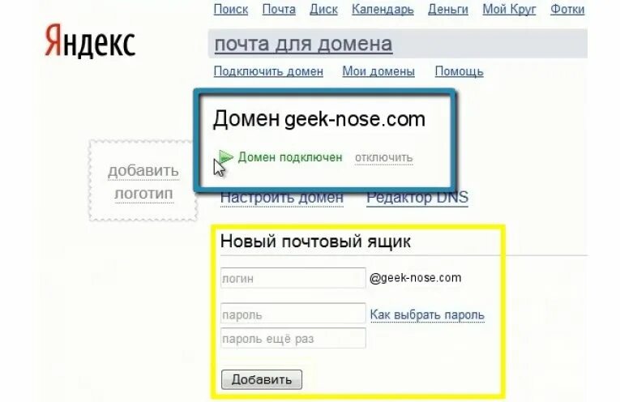Click the Добавить button
Image resolution: width=620 pixels, height=402 pixels.
click(x=262, y=379)
